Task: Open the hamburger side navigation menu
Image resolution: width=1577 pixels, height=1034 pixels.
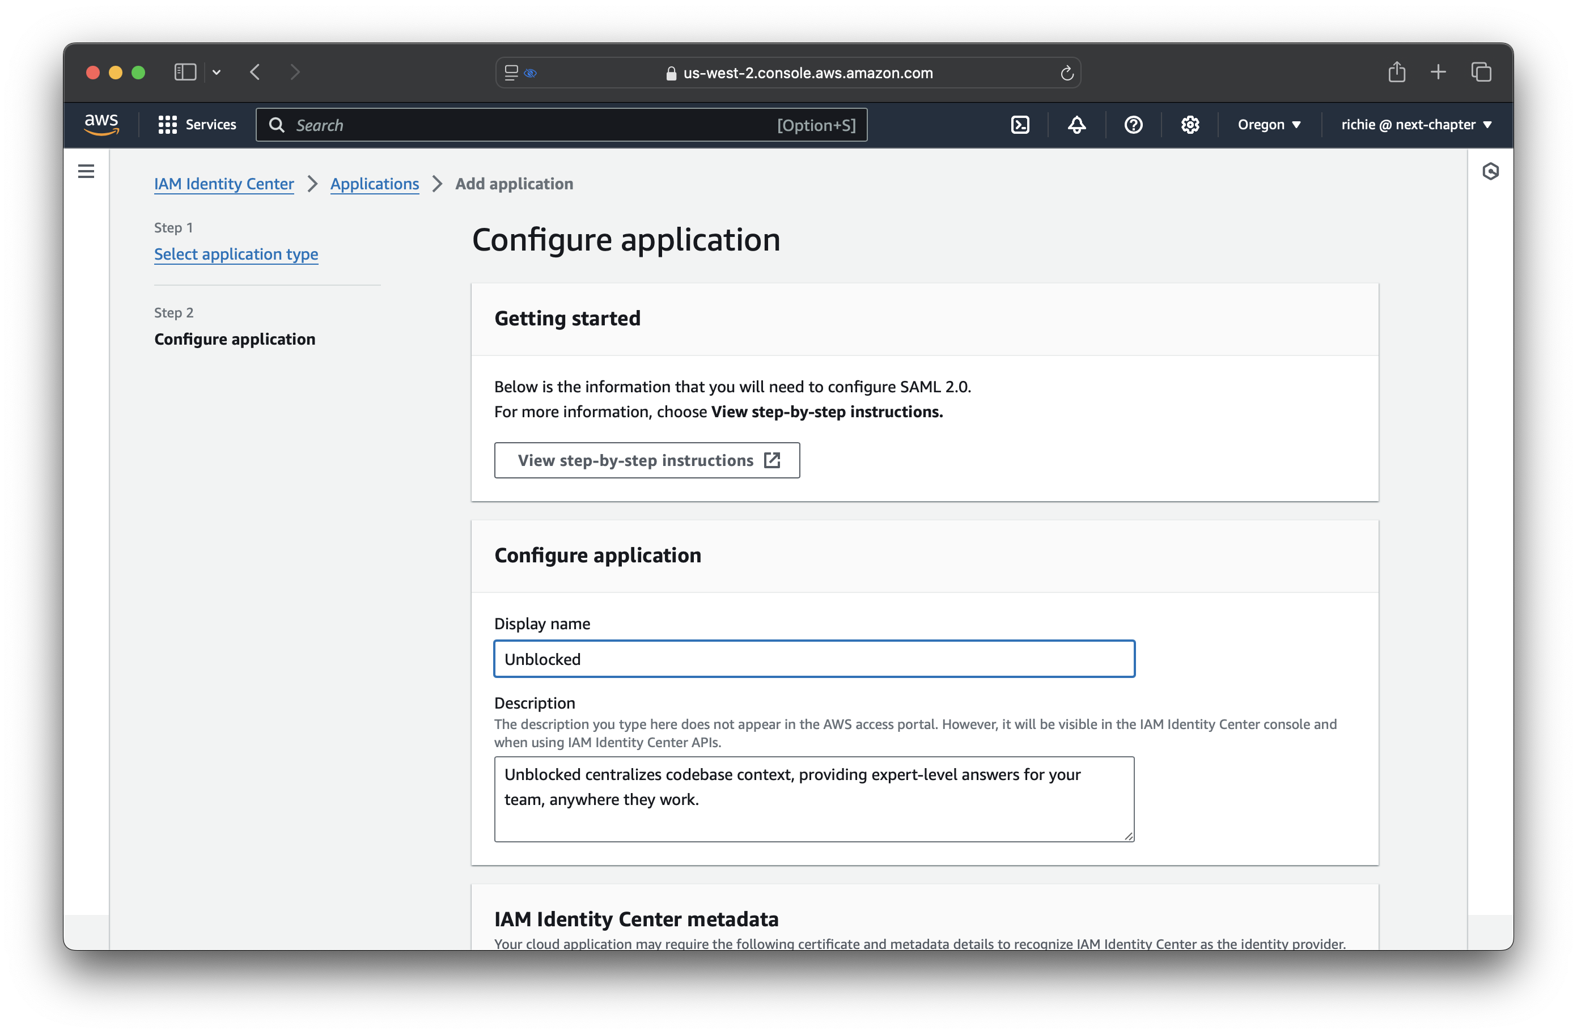Action: tap(86, 172)
